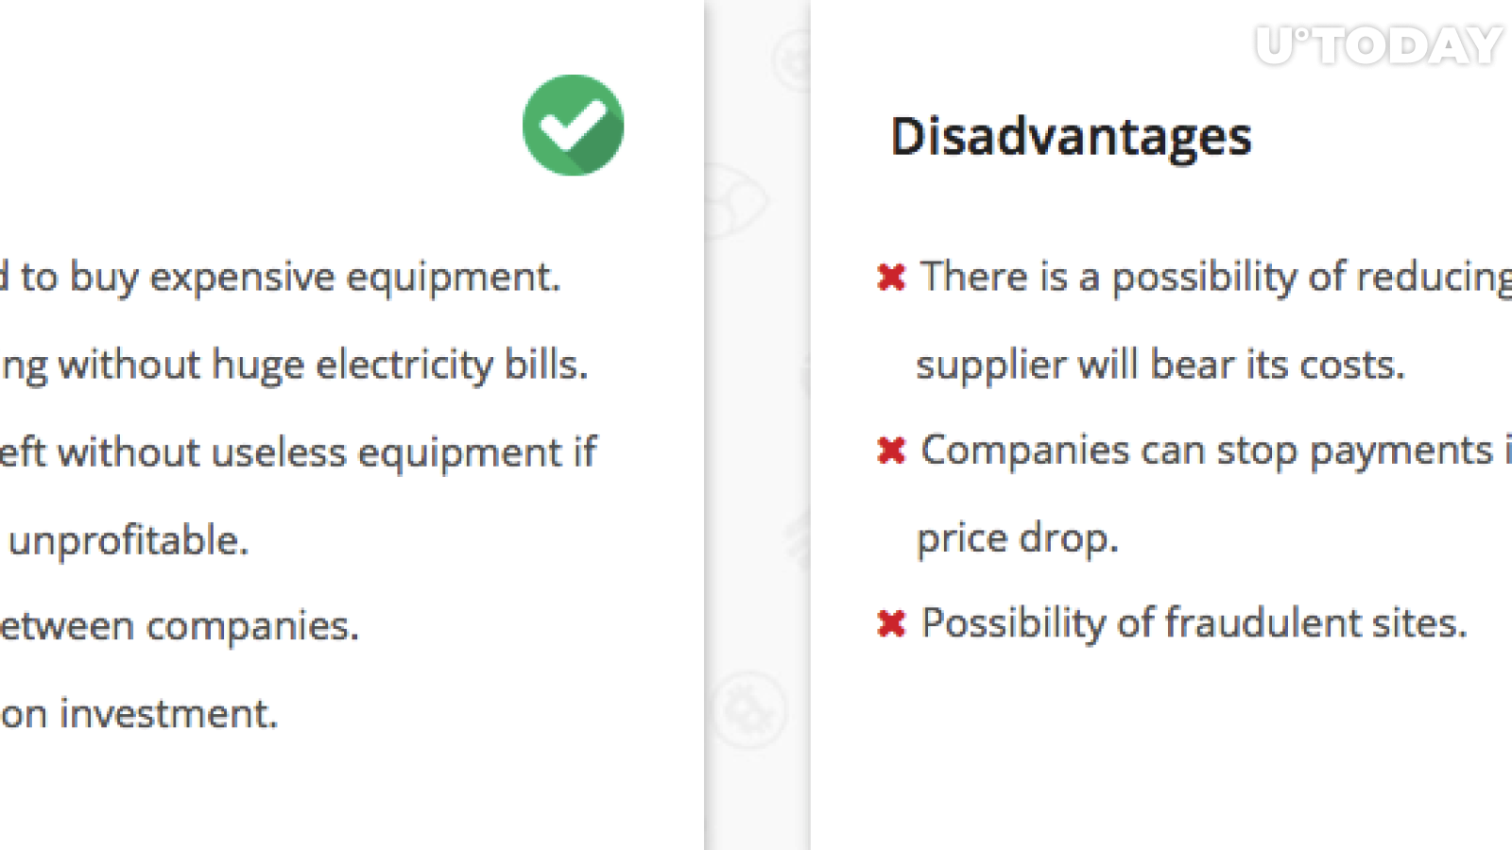Click text 'price drop.'

[x=1018, y=538]
